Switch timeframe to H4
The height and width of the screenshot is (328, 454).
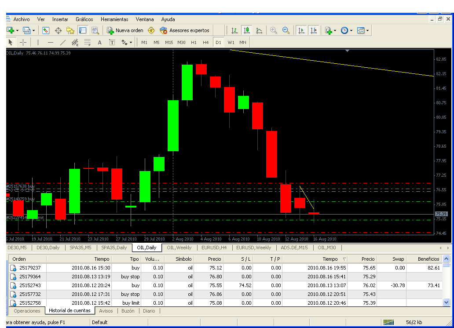[206, 42]
